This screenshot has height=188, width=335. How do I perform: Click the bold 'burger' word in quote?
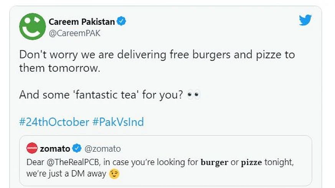(x=215, y=162)
